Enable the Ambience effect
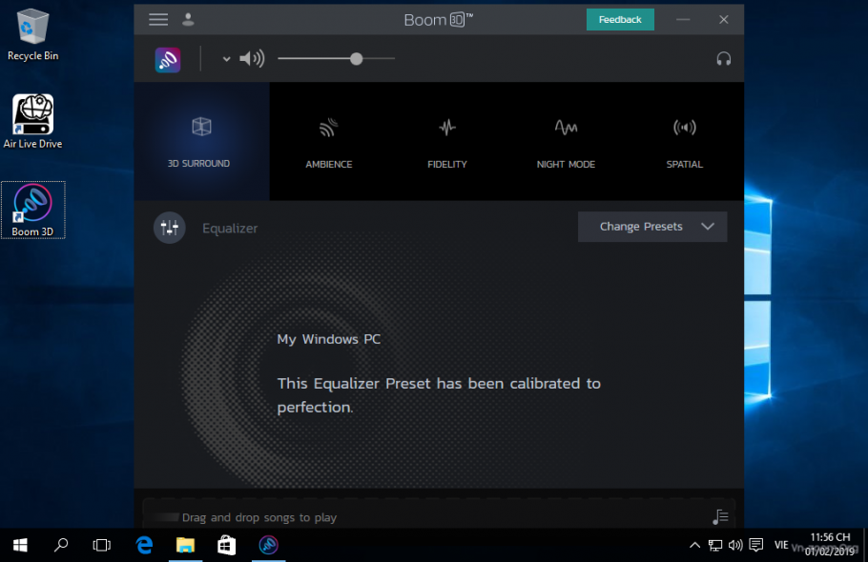The width and height of the screenshot is (868, 562). pos(329,143)
